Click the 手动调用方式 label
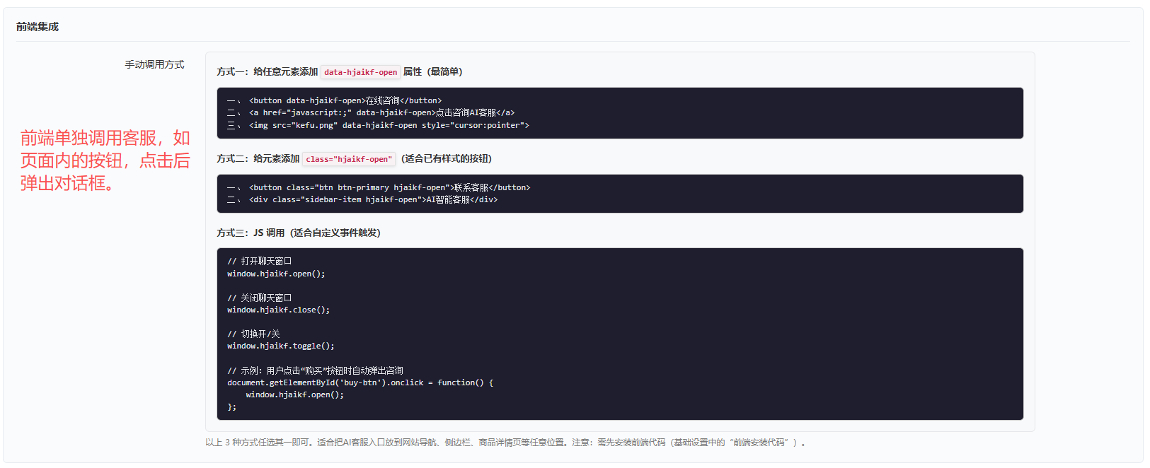1150x468 pixels. click(154, 64)
